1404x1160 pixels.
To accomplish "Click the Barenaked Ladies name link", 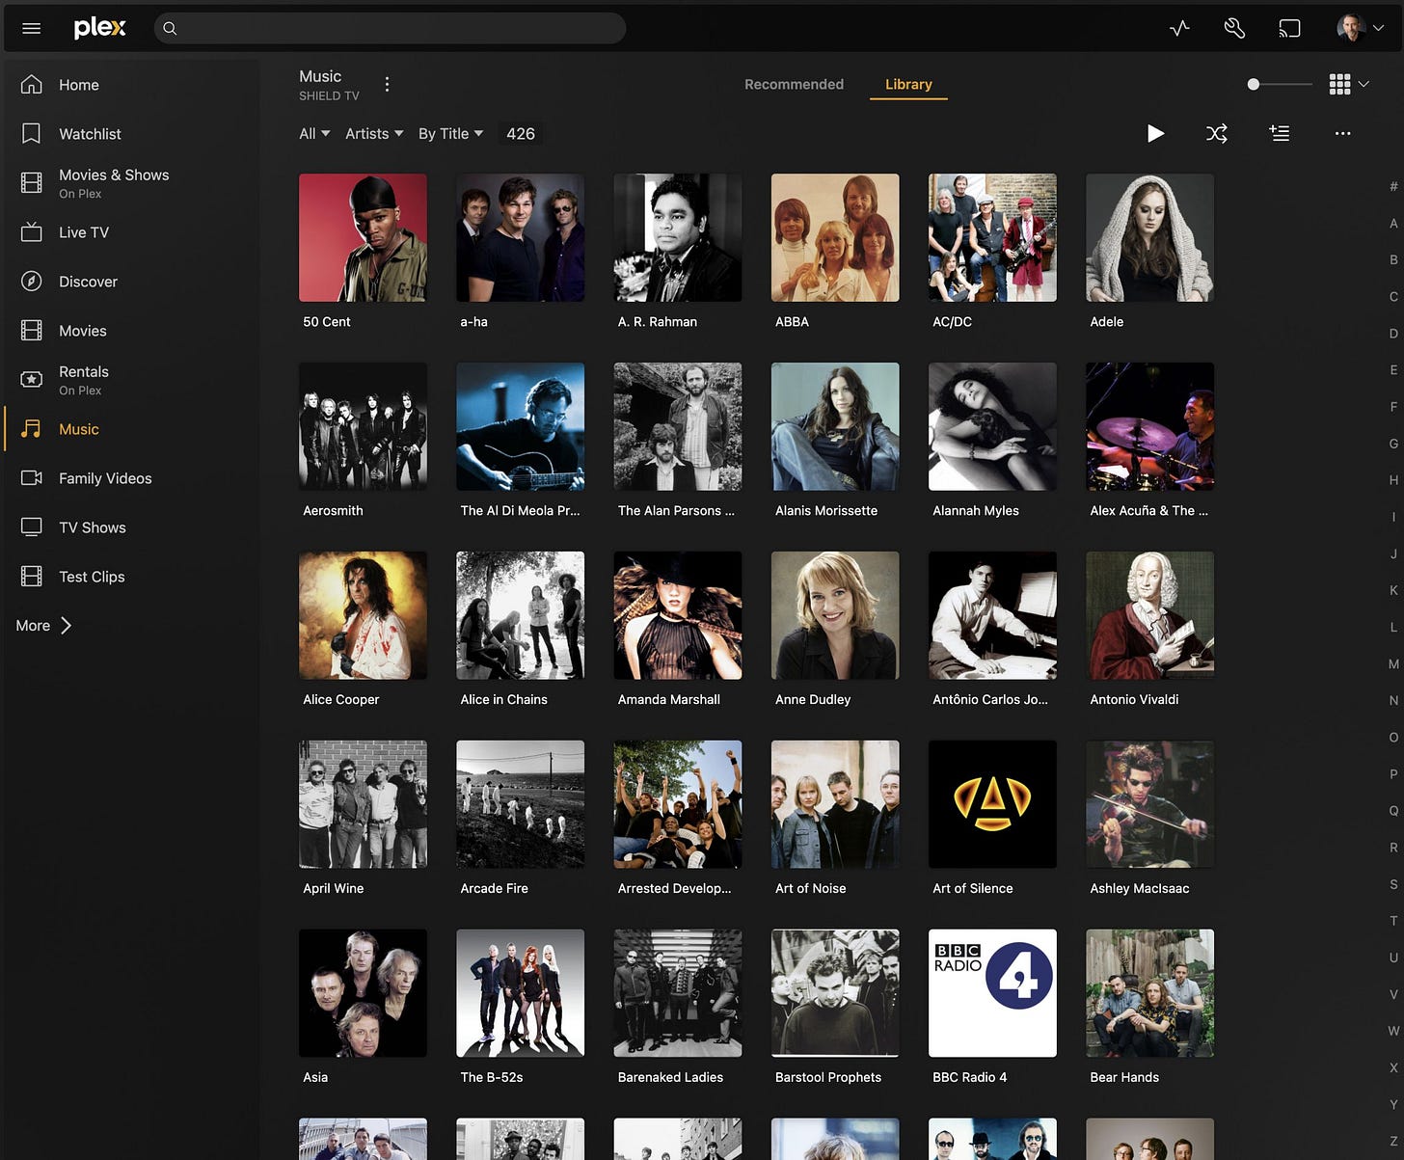I will click(670, 1078).
